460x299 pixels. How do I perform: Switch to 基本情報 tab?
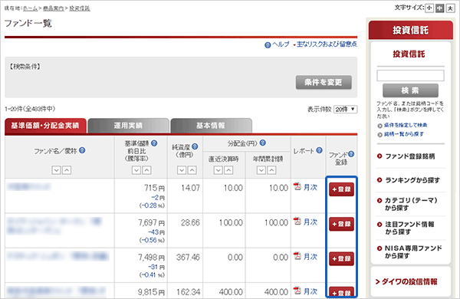(212, 126)
